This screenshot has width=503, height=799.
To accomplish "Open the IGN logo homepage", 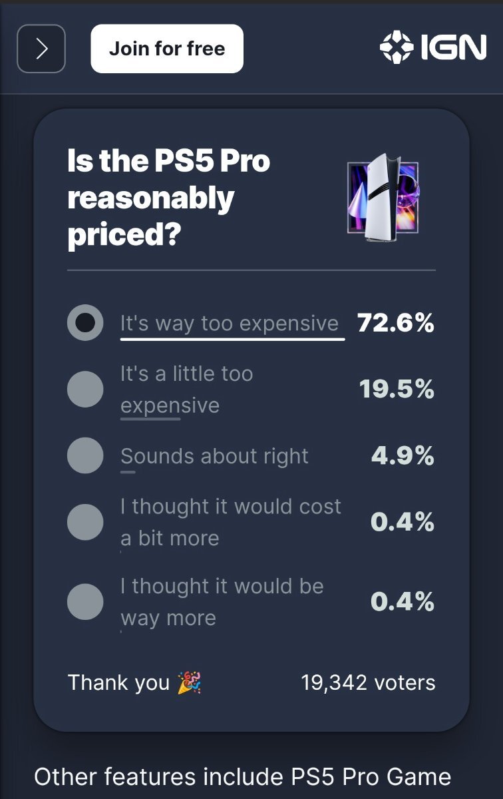I will 433,48.
